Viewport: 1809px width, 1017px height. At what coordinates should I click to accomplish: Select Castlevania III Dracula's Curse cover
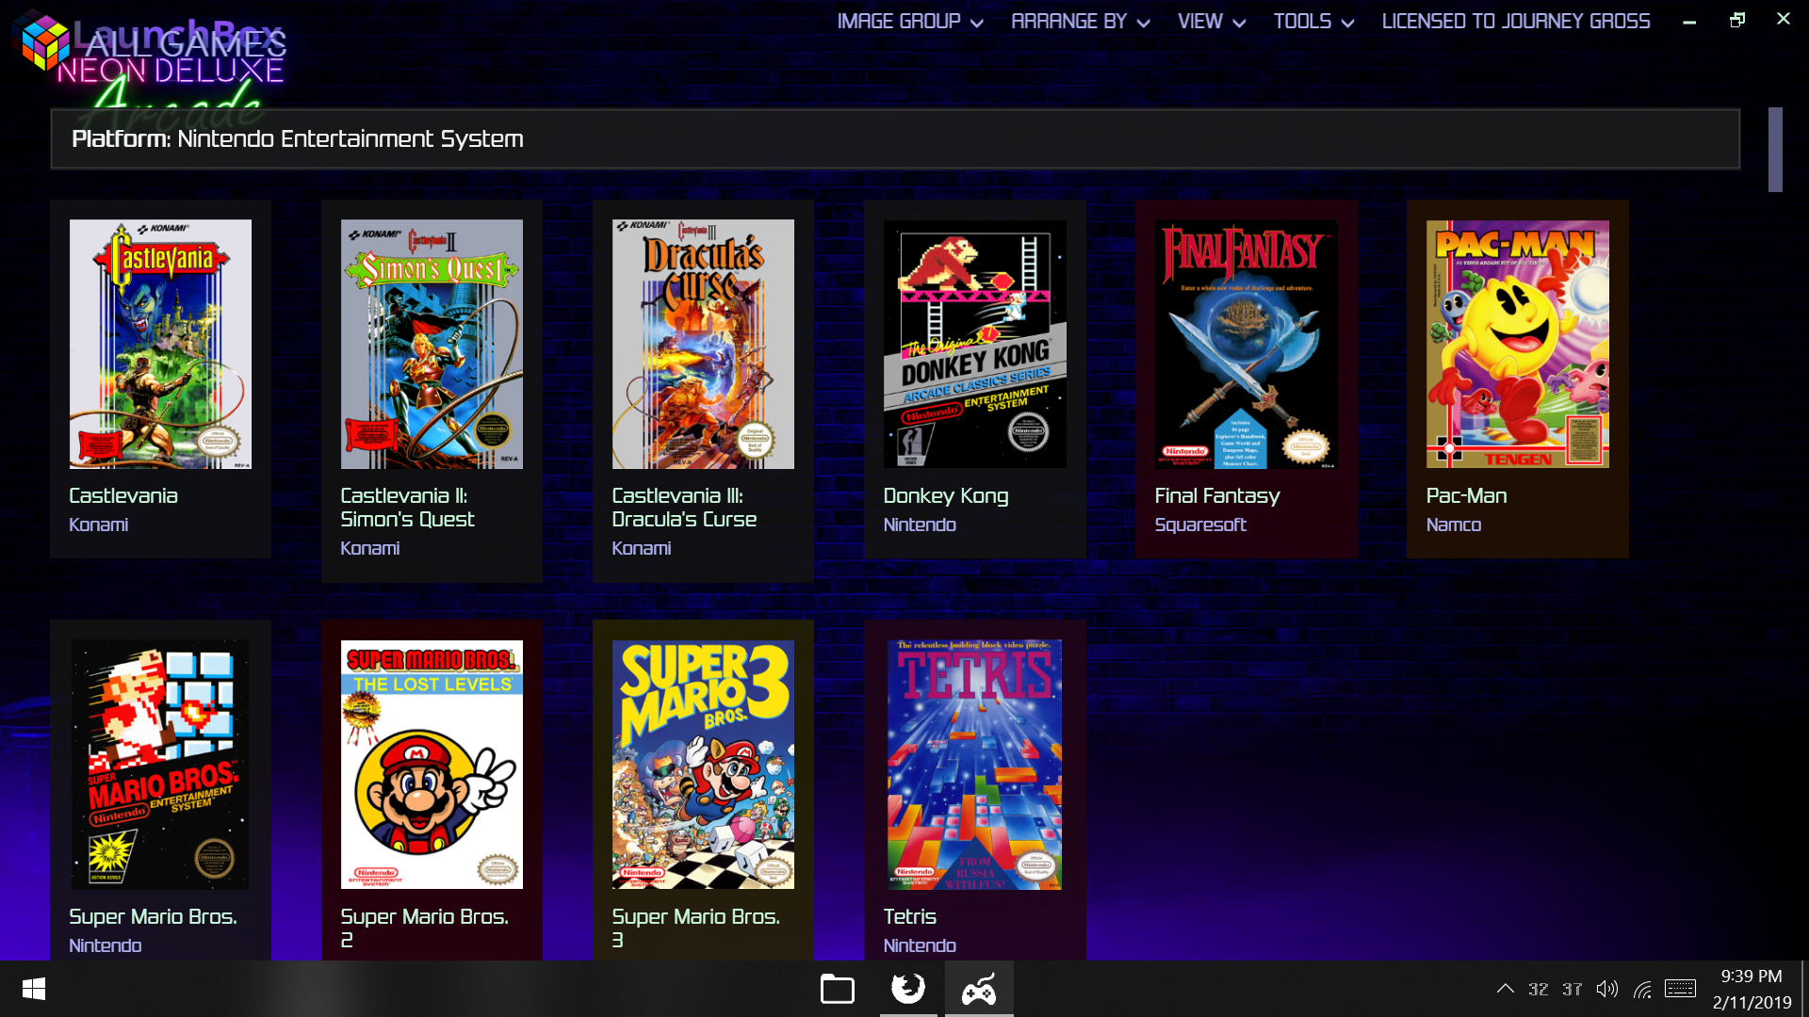[703, 344]
